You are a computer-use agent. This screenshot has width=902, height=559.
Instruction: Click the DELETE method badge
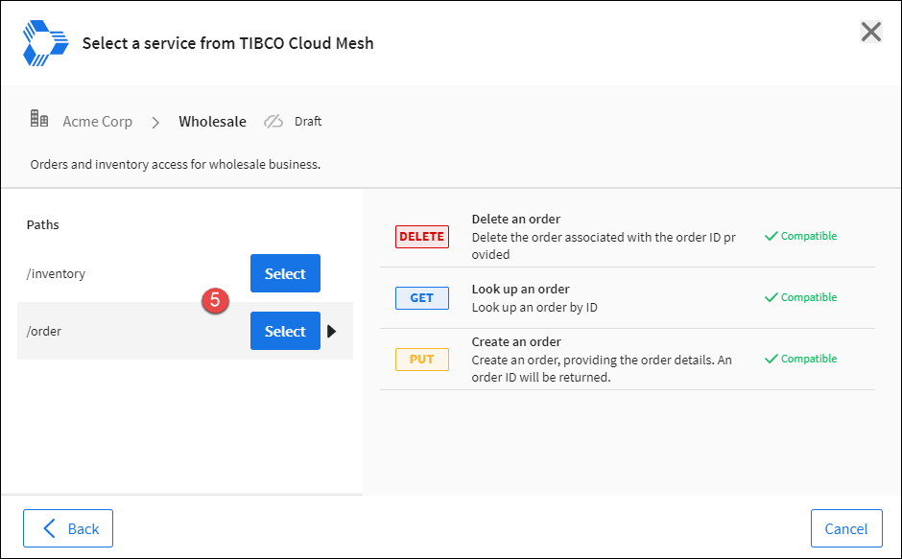pos(421,237)
